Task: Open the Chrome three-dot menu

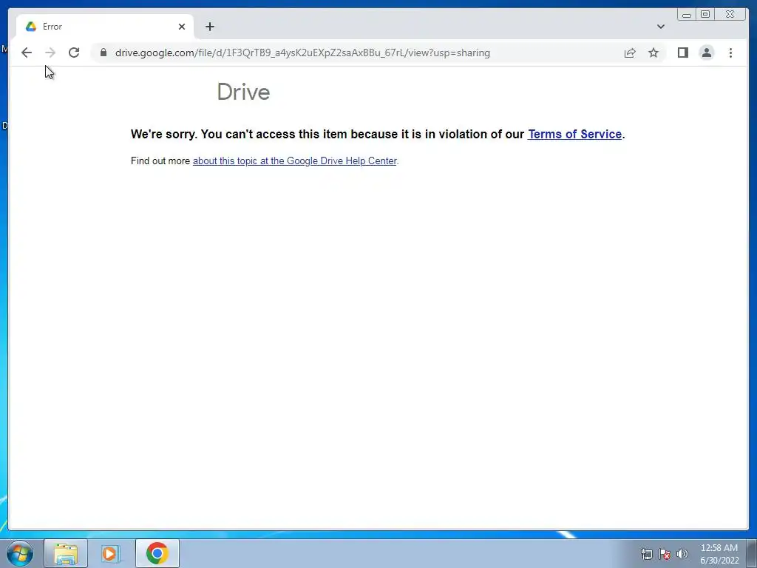Action: pos(730,53)
